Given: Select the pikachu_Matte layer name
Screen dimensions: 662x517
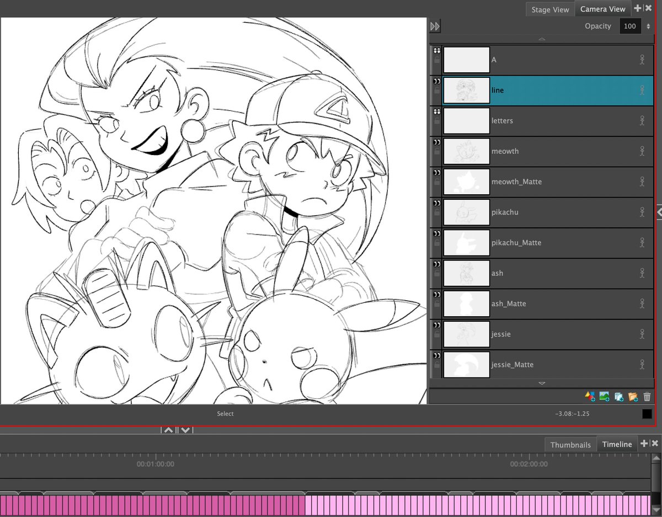Looking at the screenshot, I should [x=516, y=243].
